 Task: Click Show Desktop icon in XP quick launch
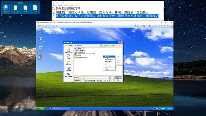click(x=51, y=109)
